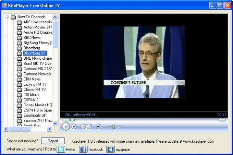Choose the BBC News channel
This screenshot has width=233, height=155.
tap(32, 38)
